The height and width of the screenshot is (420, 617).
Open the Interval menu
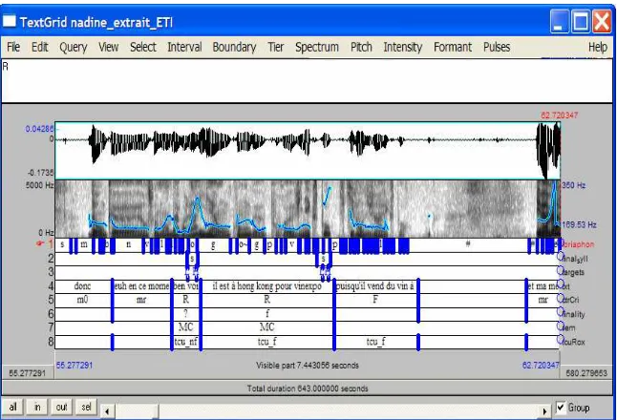[184, 47]
